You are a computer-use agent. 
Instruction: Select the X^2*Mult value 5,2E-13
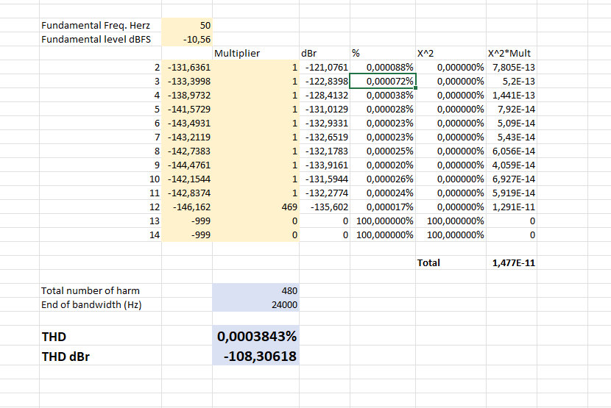click(x=511, y=82)
